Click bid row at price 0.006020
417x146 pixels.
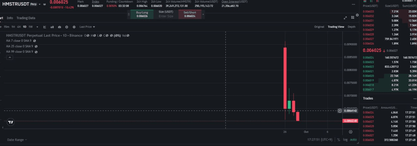389,76
